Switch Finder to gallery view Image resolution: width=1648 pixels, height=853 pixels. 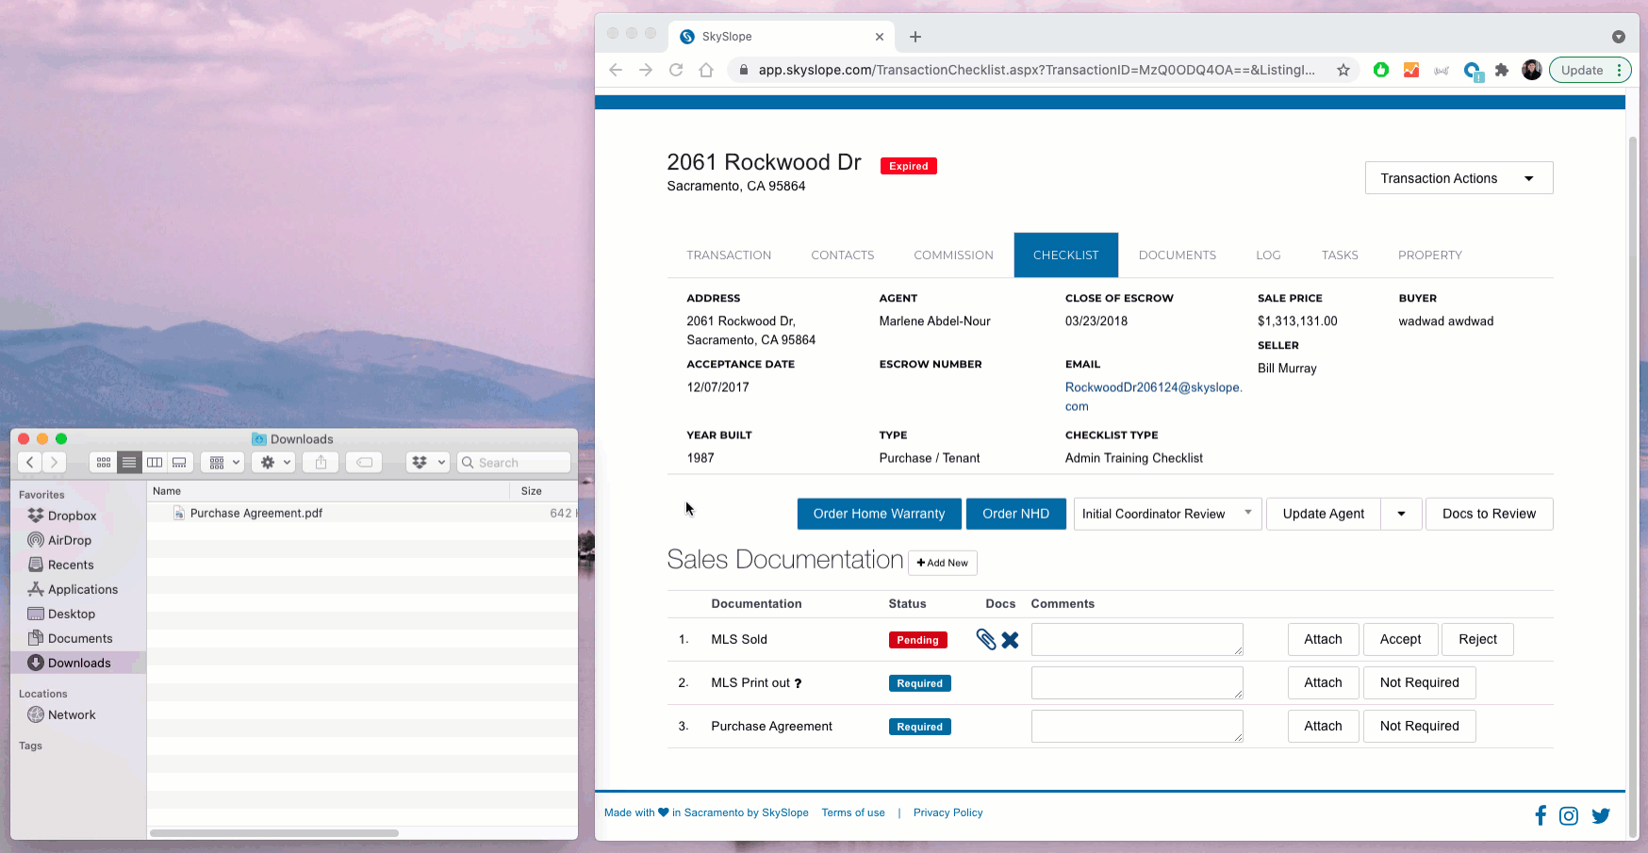coord(180,463)
